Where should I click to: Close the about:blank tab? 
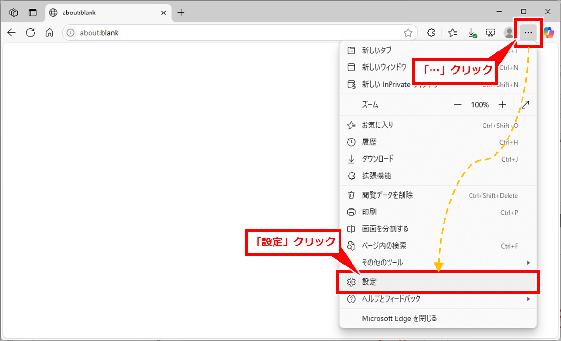point(164,13)
